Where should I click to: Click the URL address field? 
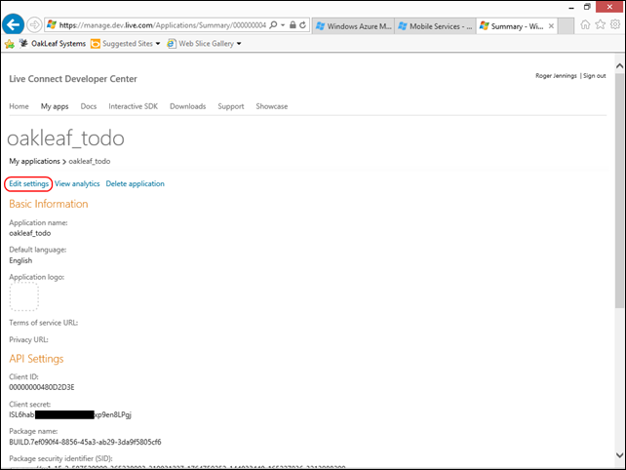coord(162,25)
